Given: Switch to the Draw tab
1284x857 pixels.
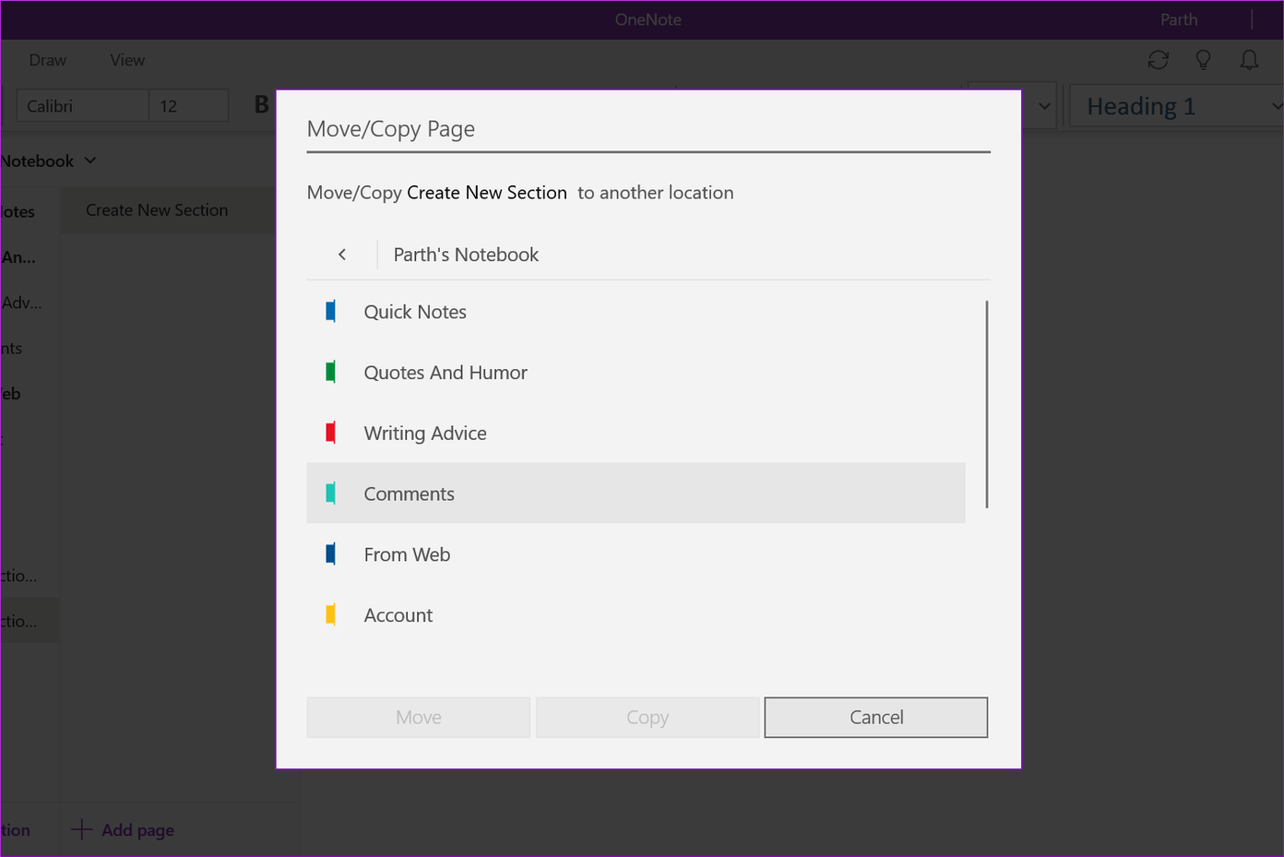Looking at the screenshot, I should (x=48, y=60).
